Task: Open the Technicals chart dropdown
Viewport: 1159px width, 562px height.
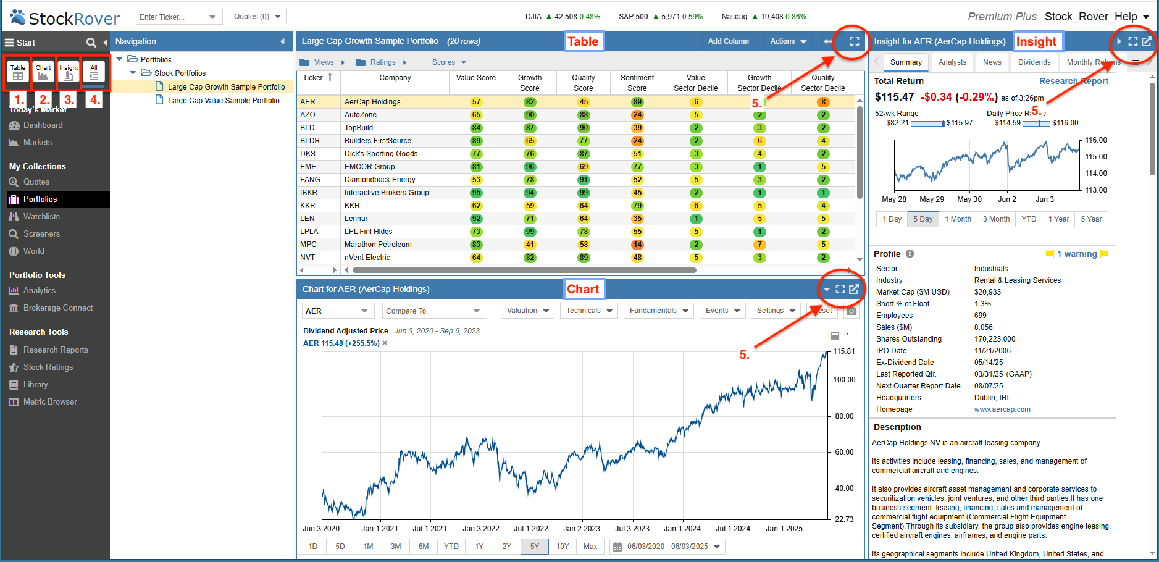Action: pos(589,311)
